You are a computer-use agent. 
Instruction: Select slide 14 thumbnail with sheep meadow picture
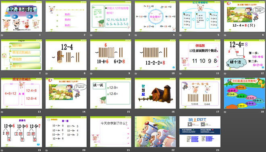point(66,93)
